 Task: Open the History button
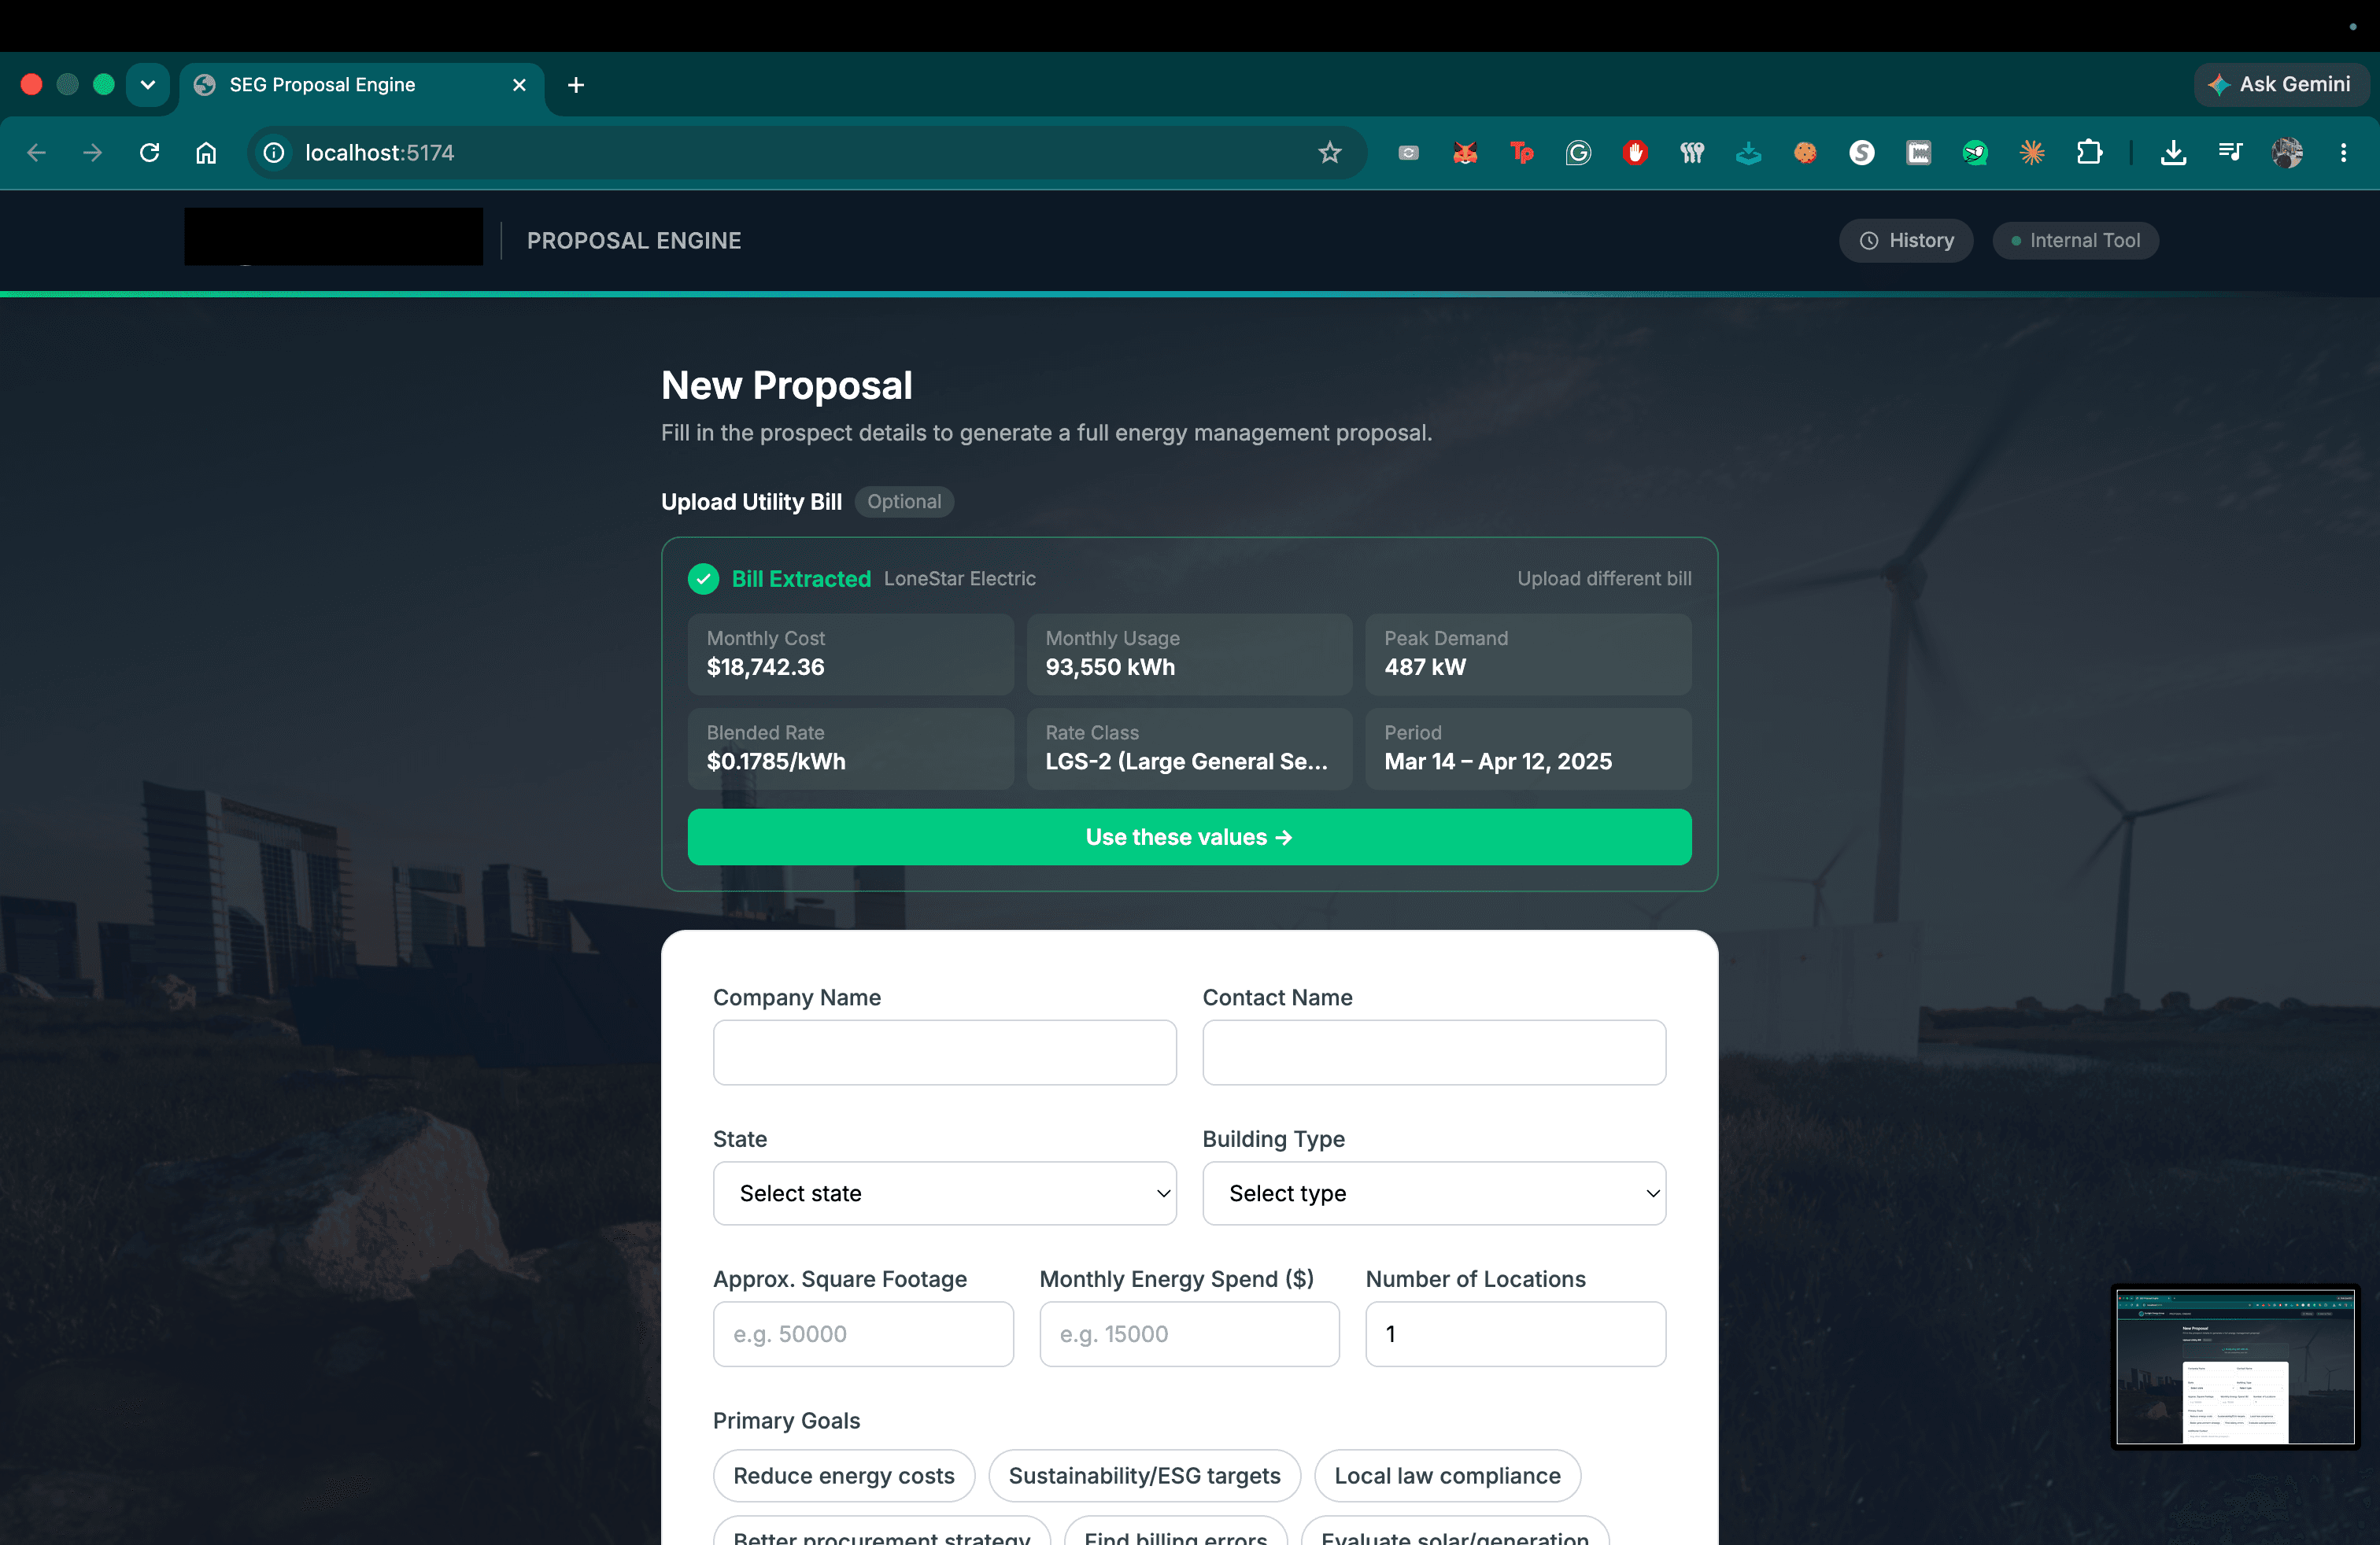pyautogui.click(x=1906, y=241)
